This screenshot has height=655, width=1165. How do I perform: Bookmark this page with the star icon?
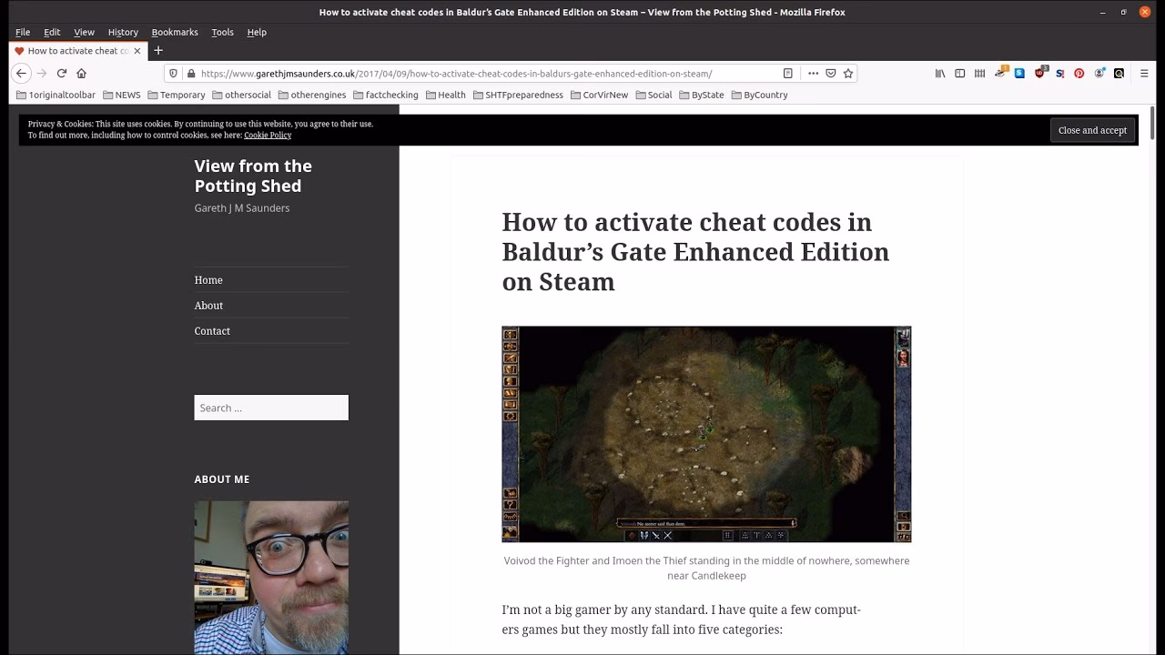pos(848,73)
